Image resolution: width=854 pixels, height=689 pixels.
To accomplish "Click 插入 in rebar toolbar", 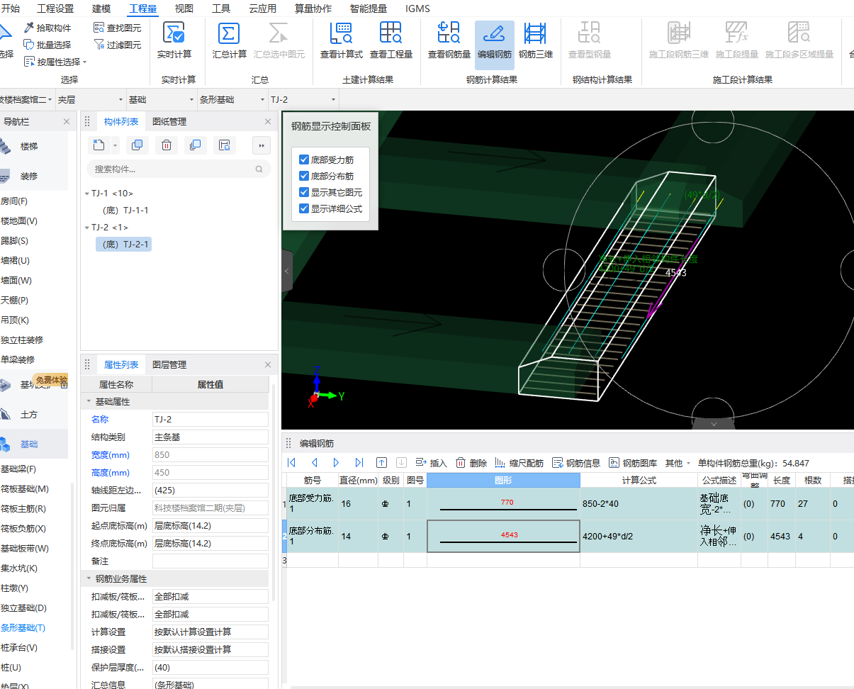I will tap(432, 463).
